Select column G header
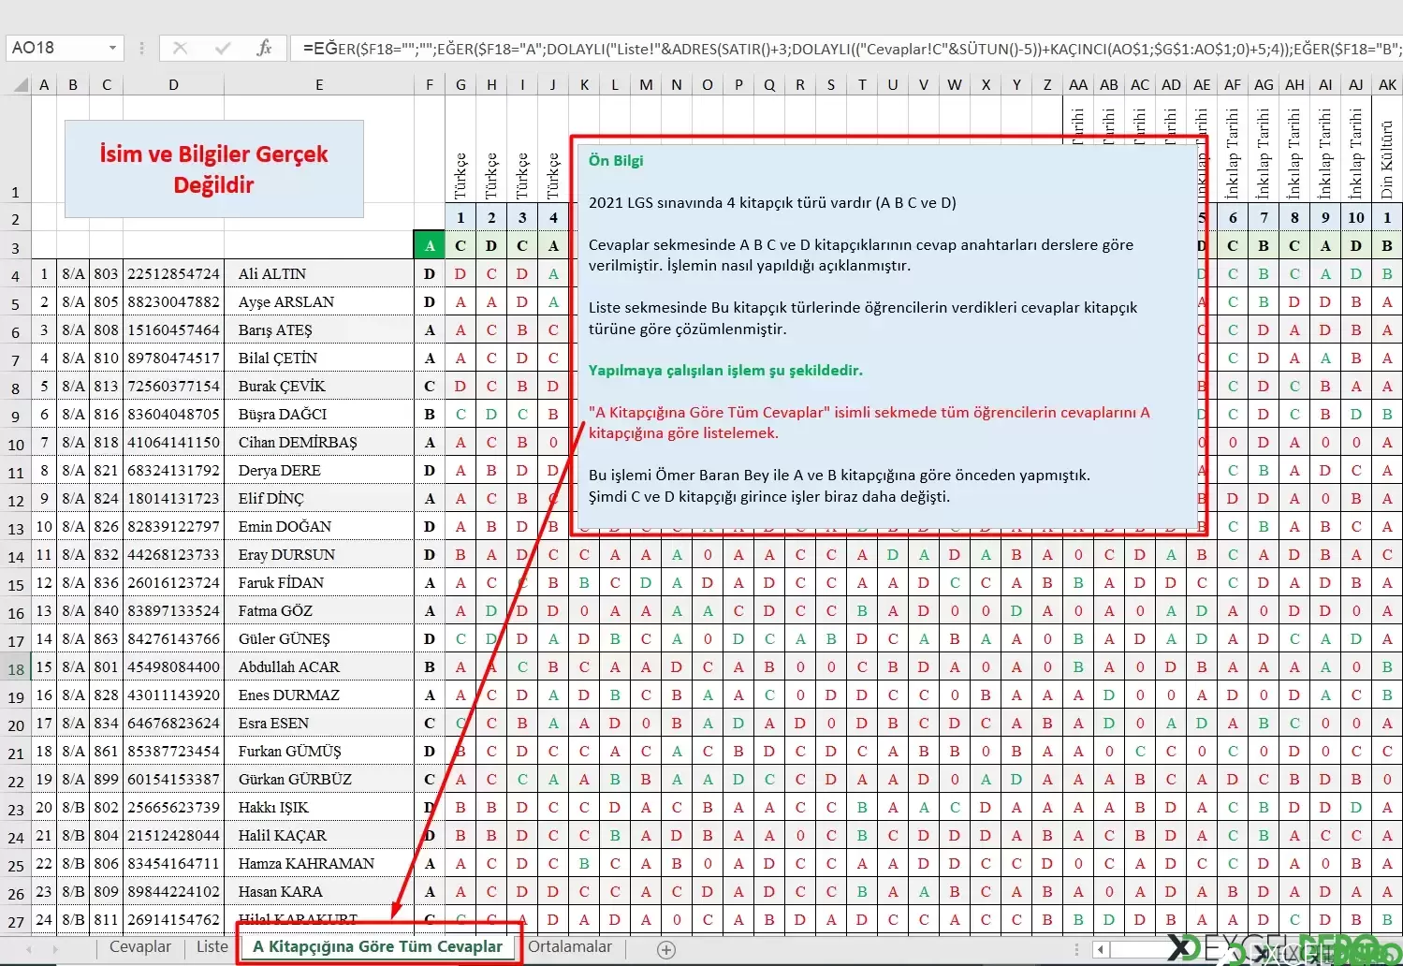The height and width of the screenshot is (966, 1403). click(x=460, y=84)
